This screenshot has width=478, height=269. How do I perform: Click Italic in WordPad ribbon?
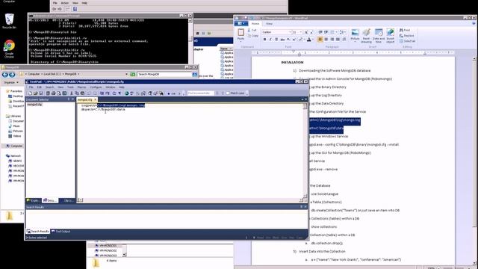pos(270,40)
